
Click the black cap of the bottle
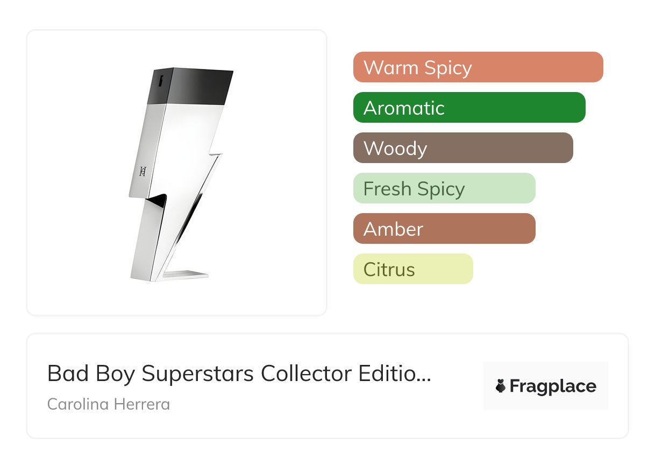tap(196, 86)
